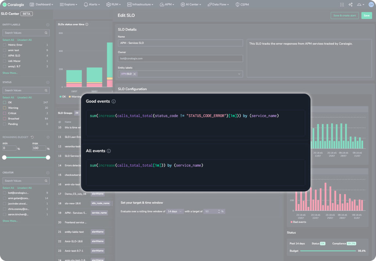Viewport: 376px width, 261px height.
Task: Adjust the target percentage stepper arrows
Action: [219, 211]
